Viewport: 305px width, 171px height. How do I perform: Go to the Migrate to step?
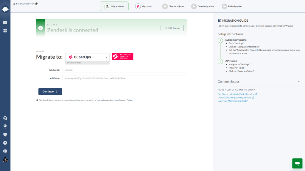(144, 7)
